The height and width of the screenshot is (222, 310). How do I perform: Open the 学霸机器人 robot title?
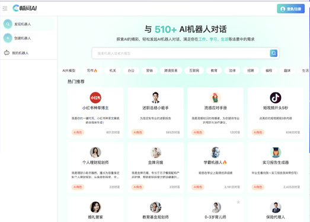coord(215,162)
